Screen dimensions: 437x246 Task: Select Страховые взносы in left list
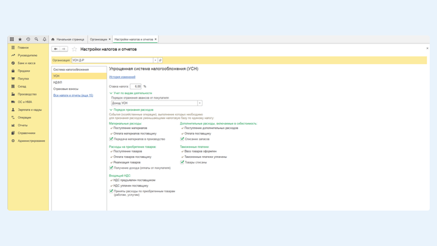coord(79,89)
